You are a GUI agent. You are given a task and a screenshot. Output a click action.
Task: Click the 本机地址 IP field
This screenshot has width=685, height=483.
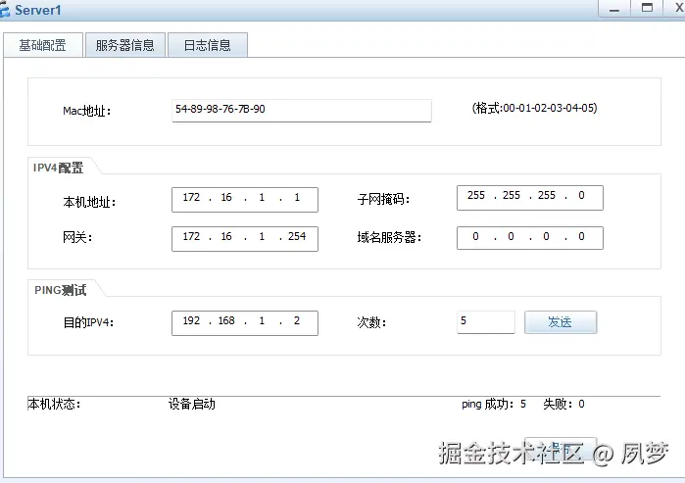245,200
